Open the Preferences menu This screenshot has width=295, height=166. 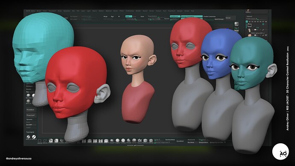point(130,11)
